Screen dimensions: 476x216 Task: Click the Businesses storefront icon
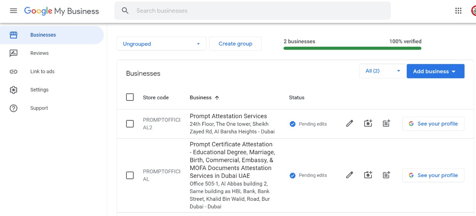pyautogui.click(x=13, y=35)
